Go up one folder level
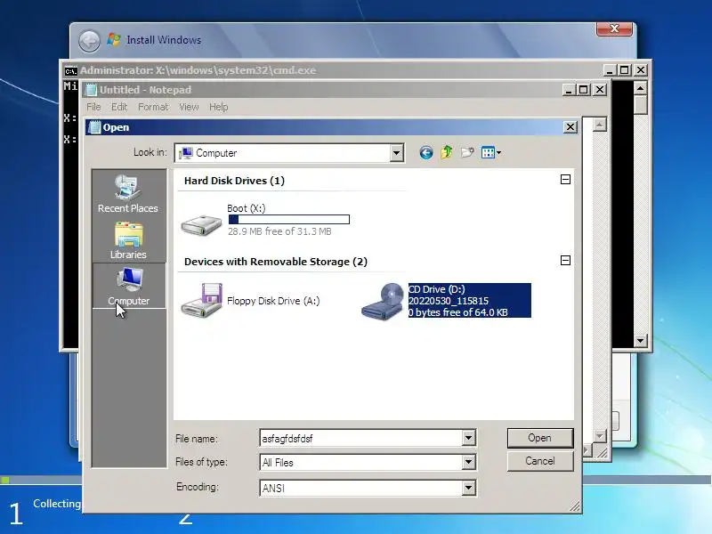Image resolution: width=712 pixels, height=534 pixels. click(447, 152)
